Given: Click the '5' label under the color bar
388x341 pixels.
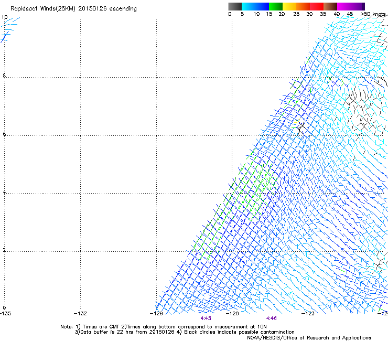Looking at the screenshot, I should pos(242,14).
